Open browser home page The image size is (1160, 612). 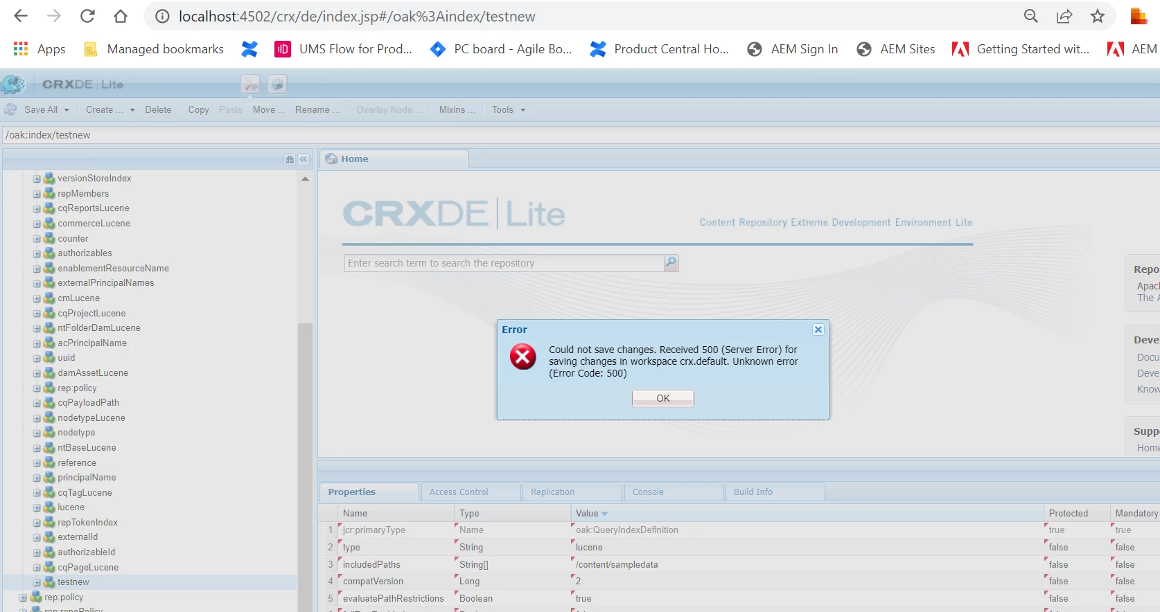click(121, 16)
